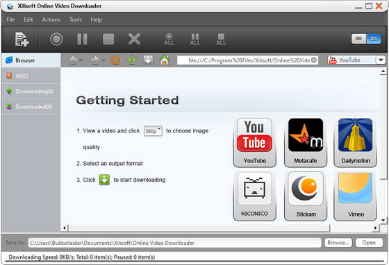Delete the selected task using the X icon
This screenshot has width=389, height=265.
tap(134, 39)
